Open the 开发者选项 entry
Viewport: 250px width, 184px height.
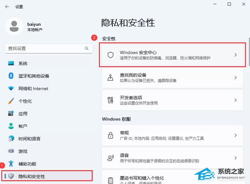click(172, 100)
